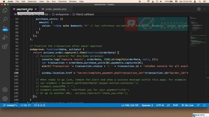Open the Code application menu

point(10,1)
